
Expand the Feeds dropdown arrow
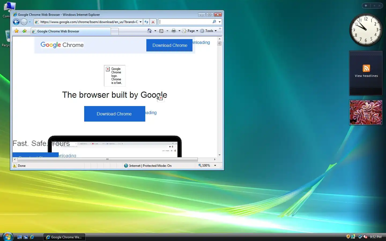[167, 31]
